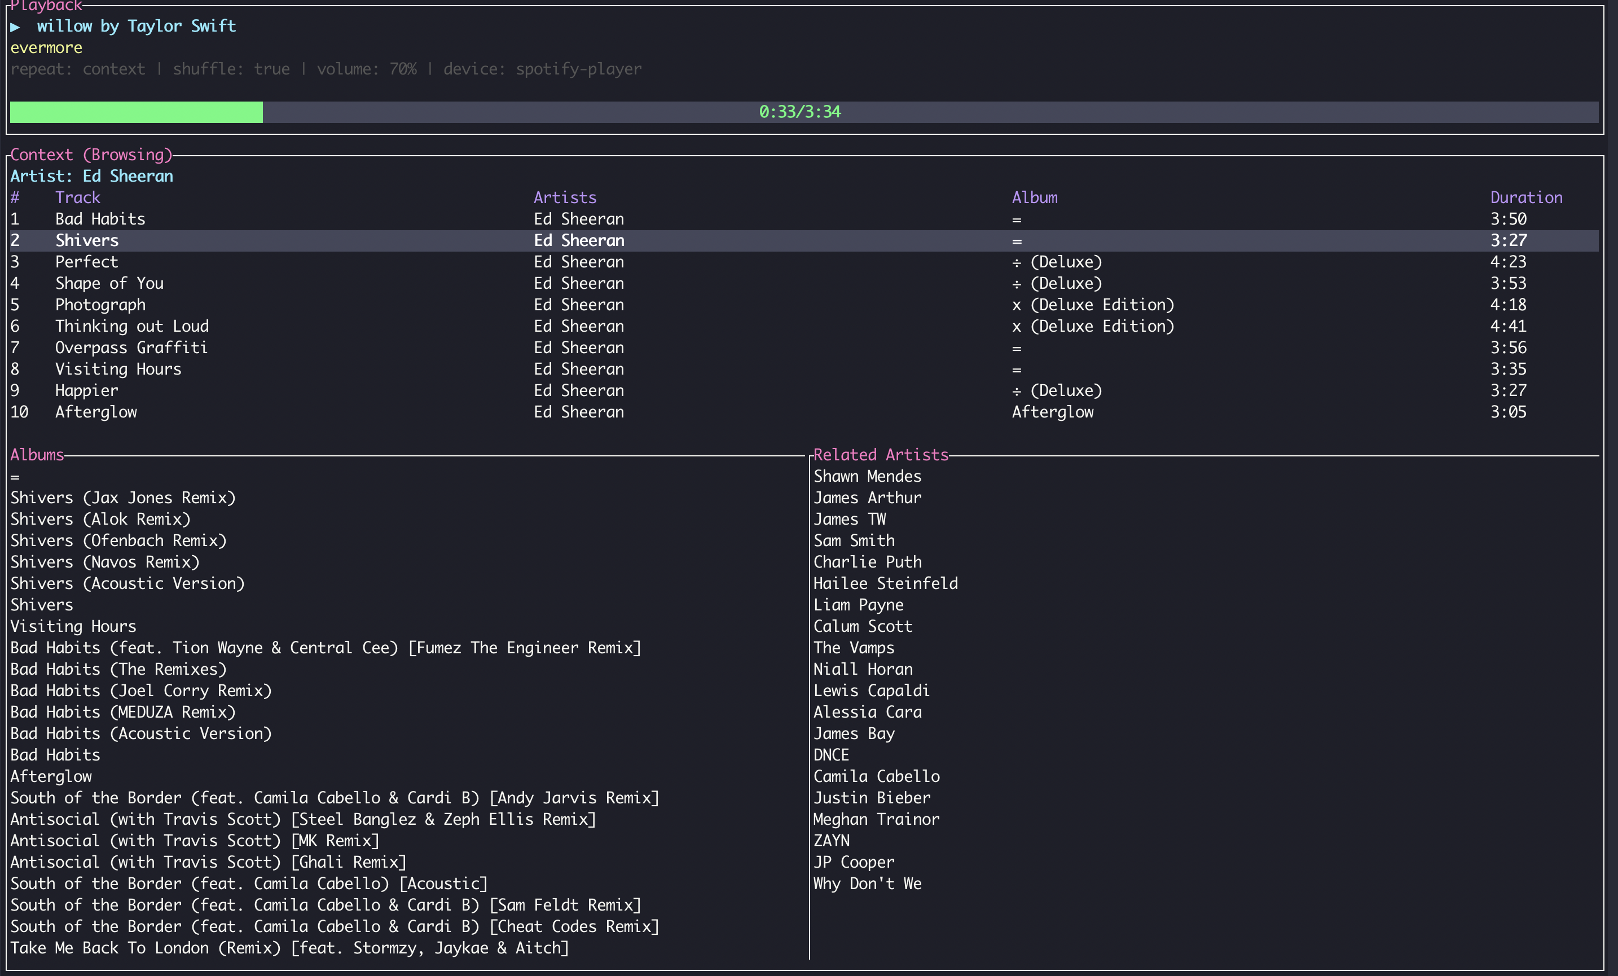Select the highlighted 'Shivers' track row
The image size is (1618, 976).
[x=804, y=241]
